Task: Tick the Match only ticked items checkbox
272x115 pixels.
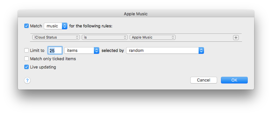Action: click(x=26, y=59)
